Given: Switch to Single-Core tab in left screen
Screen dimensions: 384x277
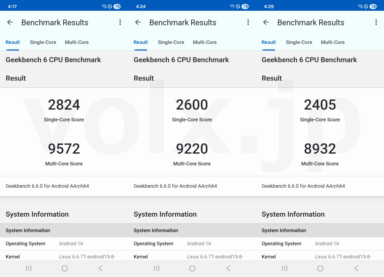Looking at the screenshot, I should coord(43,42).
